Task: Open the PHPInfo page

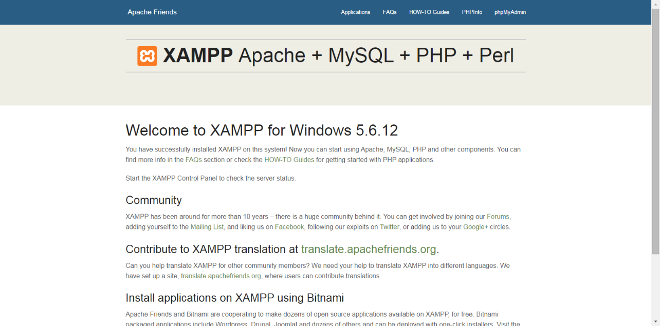Action: [472, 12]
